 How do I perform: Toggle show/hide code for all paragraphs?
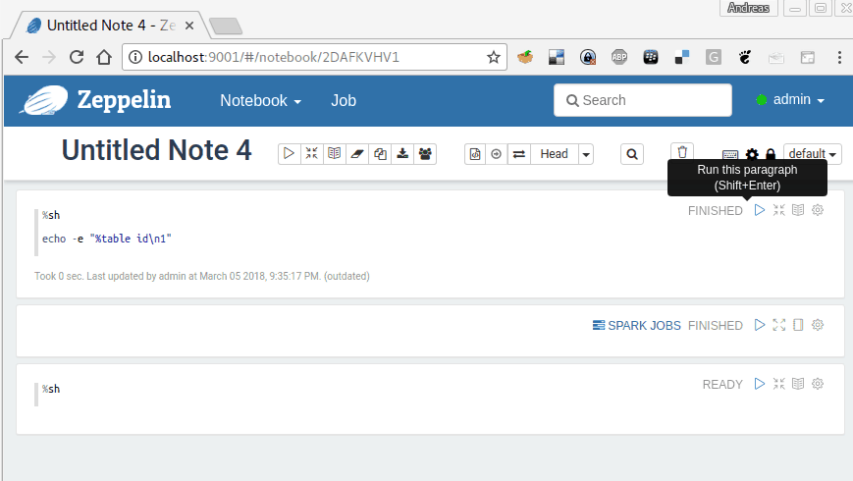[x=311, y=154]
